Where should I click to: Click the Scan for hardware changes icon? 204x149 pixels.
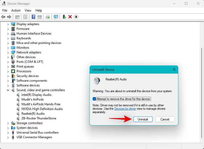click(56, 17)
